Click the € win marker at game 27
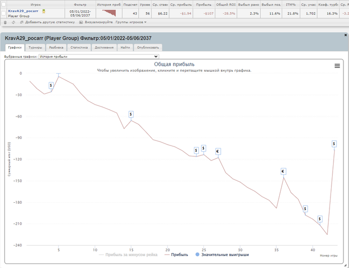This screenshot has height=268, width=349. (218, 151)
